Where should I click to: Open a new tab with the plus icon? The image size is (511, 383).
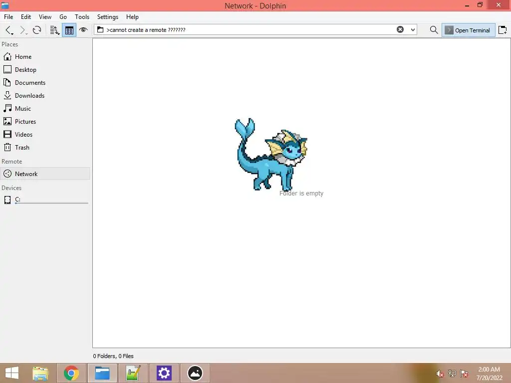(x=503, y=30)
